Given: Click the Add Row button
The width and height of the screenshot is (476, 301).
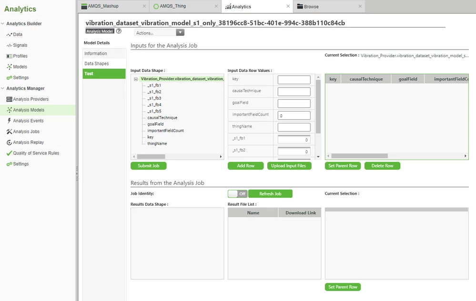Looking at the screenshot, I should coord(245,166).
